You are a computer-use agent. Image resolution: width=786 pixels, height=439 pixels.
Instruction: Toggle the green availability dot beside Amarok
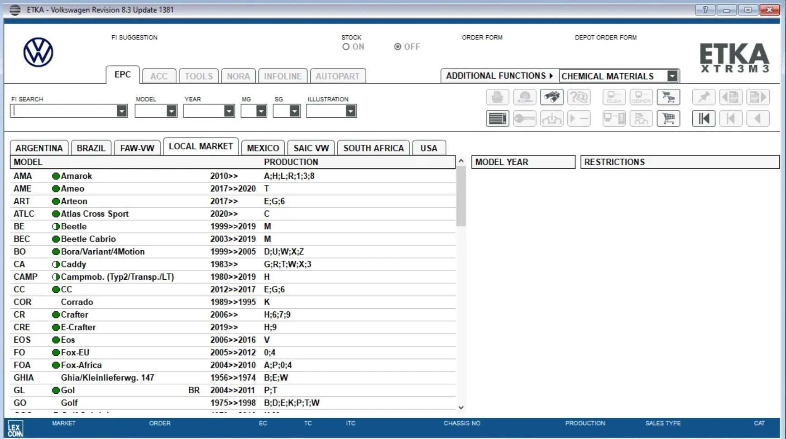click(56, 176)
